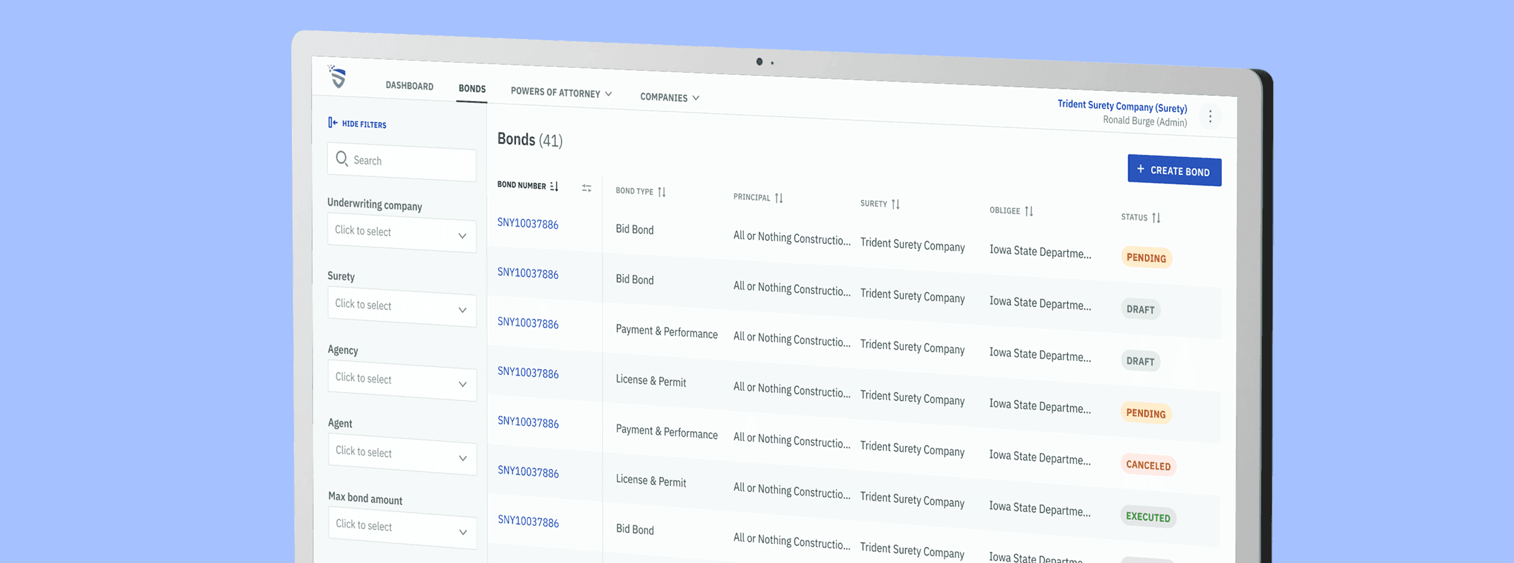Click the Hide Filters panel icon
1514x563 pixels.
pos(332,123)
